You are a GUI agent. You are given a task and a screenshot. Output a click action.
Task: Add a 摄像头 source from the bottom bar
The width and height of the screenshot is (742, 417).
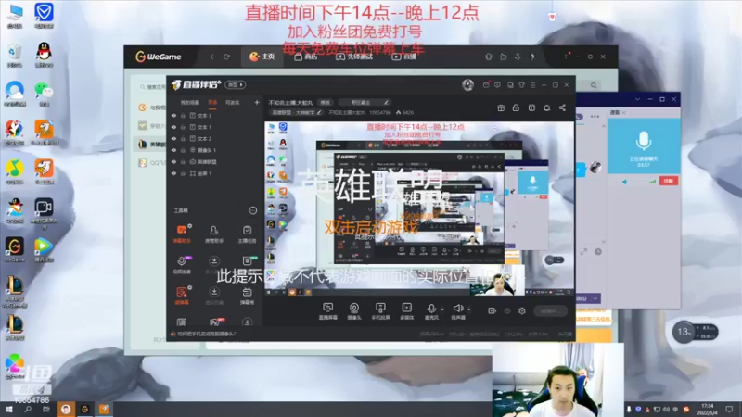[x=354, y=311]
